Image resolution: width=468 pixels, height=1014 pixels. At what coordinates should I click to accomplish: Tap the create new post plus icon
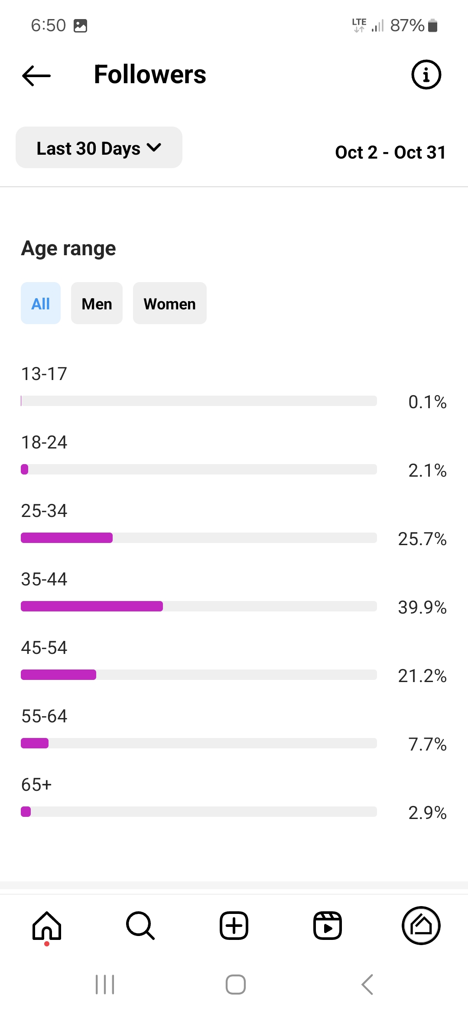click(234, 926)
